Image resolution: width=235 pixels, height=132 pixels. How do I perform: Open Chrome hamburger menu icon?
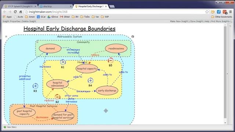coord(231,12)
